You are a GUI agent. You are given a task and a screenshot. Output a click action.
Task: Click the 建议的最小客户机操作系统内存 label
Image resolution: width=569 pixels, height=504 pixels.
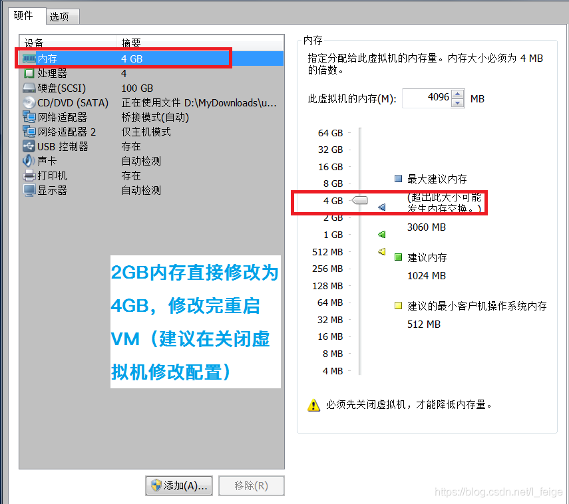tap(476, 306)
